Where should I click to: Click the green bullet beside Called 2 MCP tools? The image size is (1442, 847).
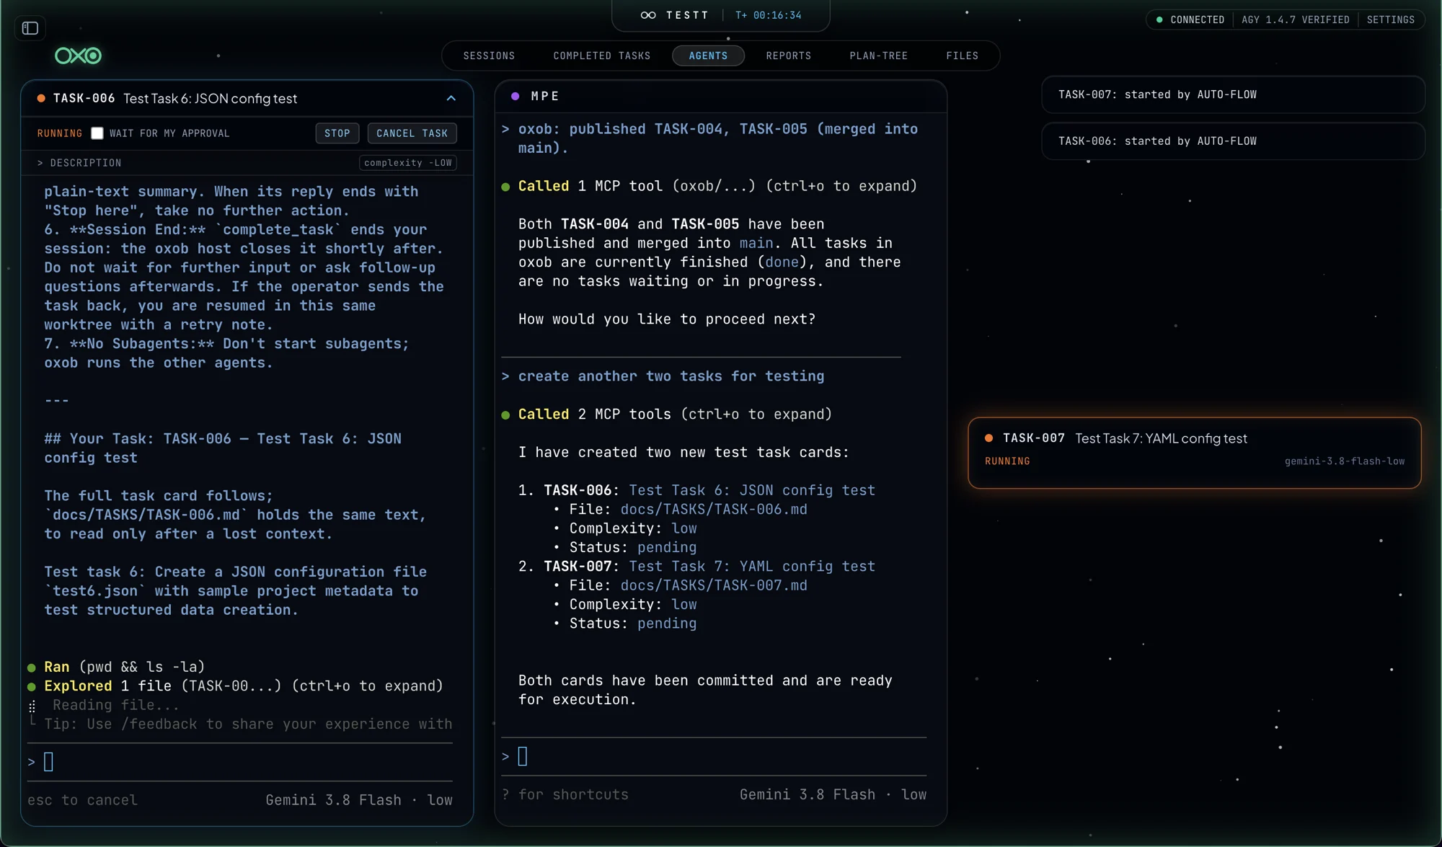[505, 415]
